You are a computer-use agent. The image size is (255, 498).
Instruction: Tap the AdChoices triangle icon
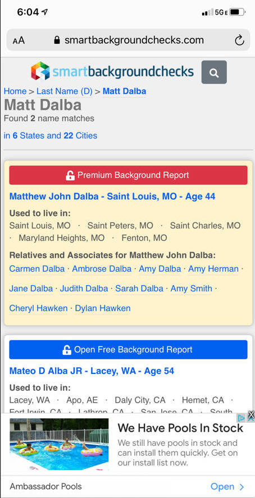(x=242, y=418)
